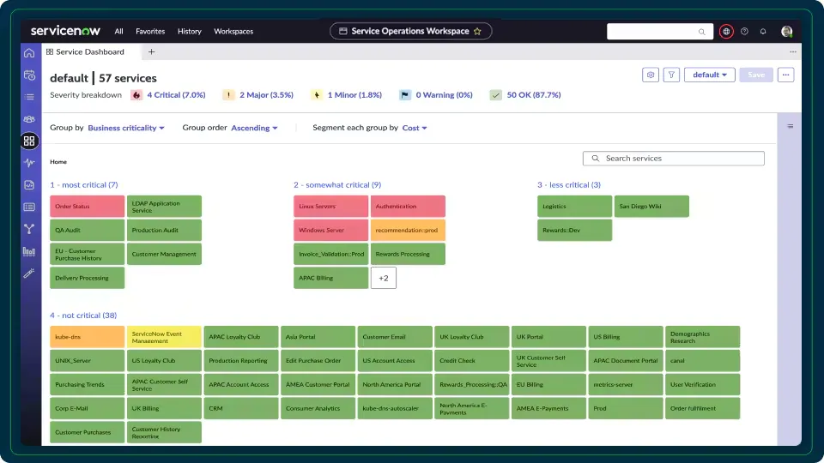Open the bar chart analytics sidebar icon

[29, 251]
